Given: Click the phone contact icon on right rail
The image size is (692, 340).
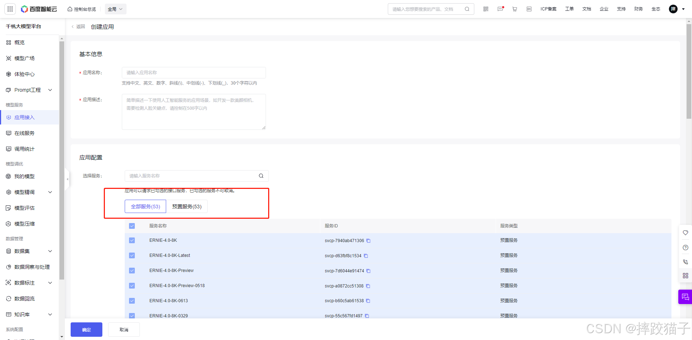Looking at the screenshot, I should (x=686, y=262).
